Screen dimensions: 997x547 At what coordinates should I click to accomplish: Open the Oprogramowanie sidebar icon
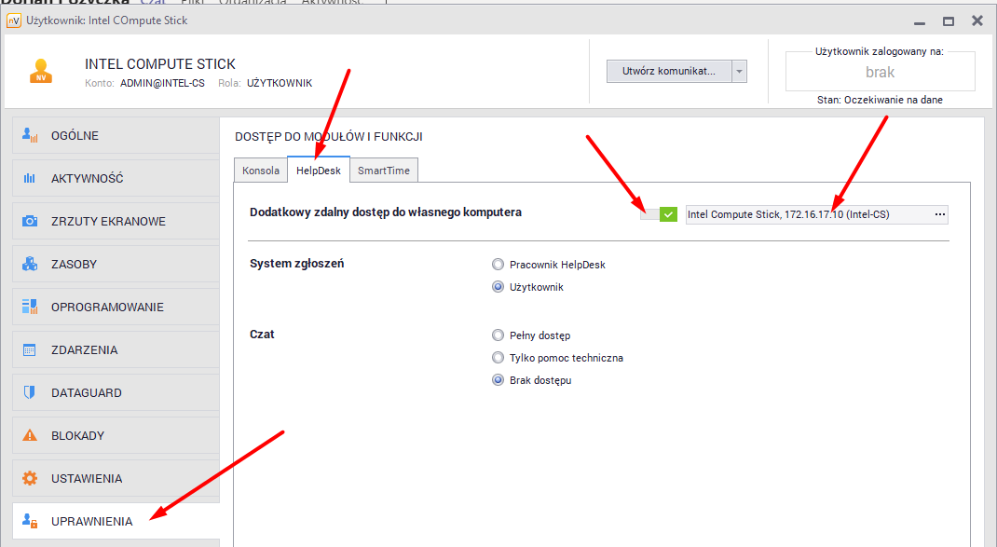[30, 307]
